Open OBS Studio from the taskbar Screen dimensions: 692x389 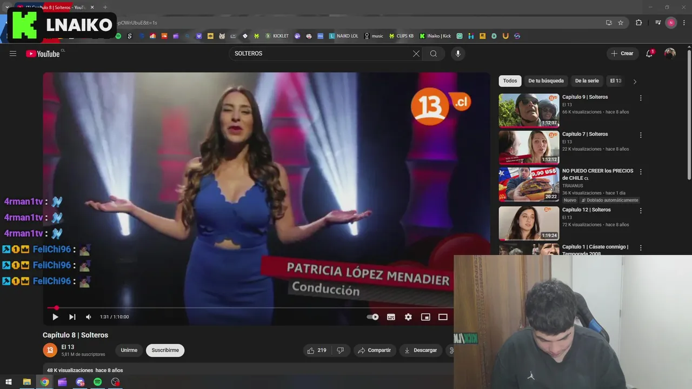115,382
